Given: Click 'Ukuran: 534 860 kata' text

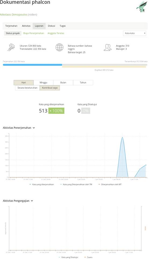Looking at the screenshot, I should coord(30,46).
